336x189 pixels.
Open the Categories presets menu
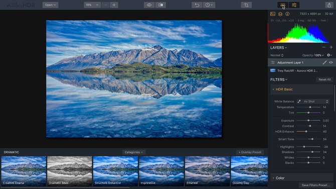click(x=134, y=152)
